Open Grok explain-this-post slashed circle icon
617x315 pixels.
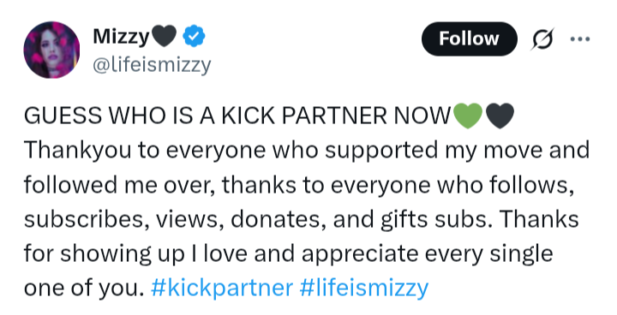[x=543, y=39]
